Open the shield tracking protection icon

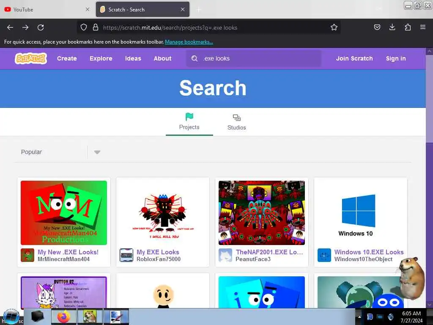pyautogui.click(x=84, y=28)
